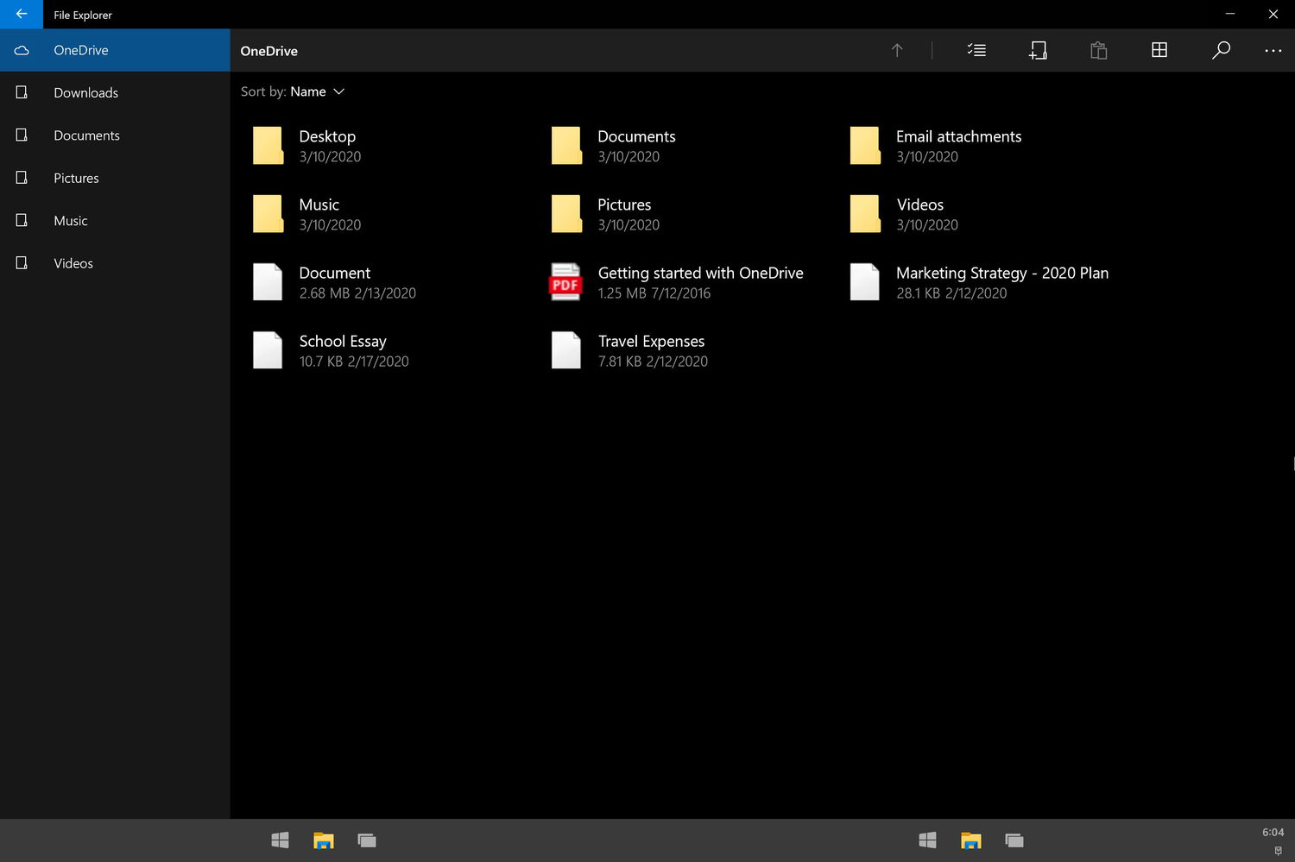Viewport: 1295px width, 862px height.
Task: Select Downloads in the navigation pane
Action: point(85,92)
